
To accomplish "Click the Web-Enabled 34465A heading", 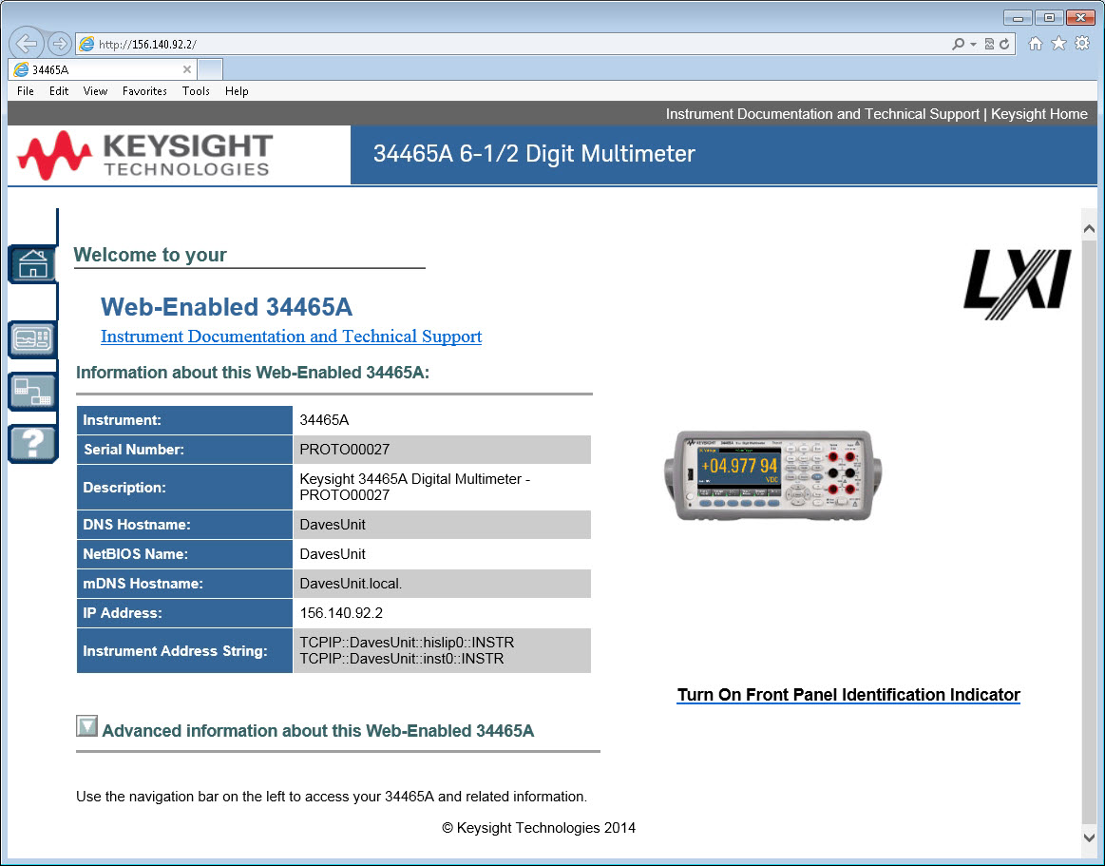I will (x=226, y=307).
